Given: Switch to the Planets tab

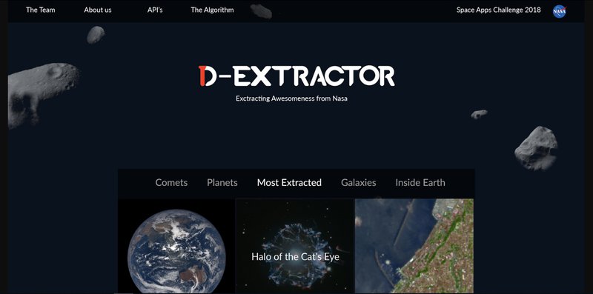Looking at the screenshot, I should [x=222, y=182].
